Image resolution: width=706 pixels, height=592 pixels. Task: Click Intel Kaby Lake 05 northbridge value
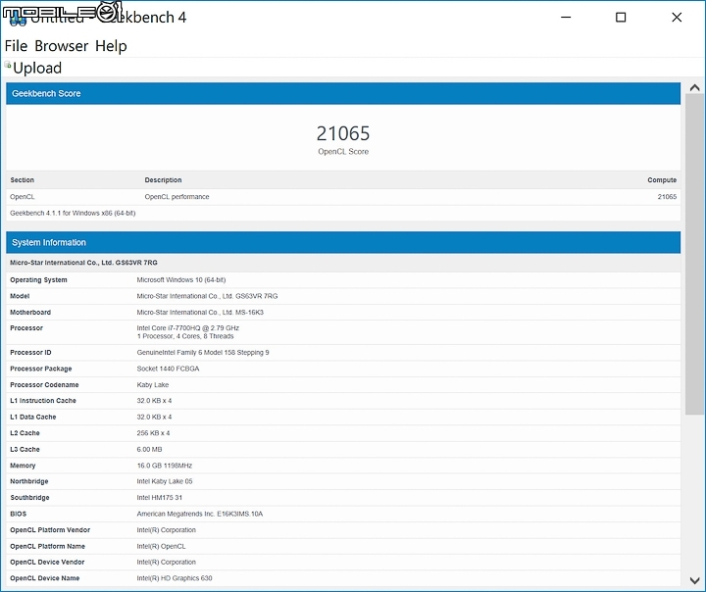(x=165, y=481)
